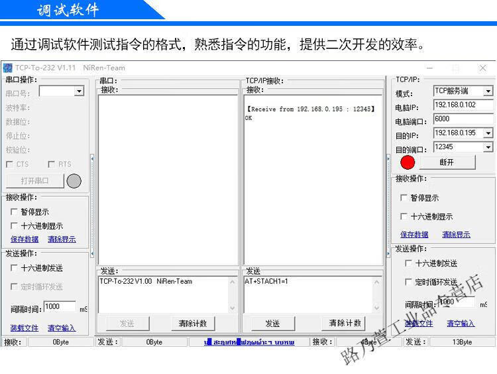Enable 十六进制发送 in TCP/IP send options
The image size is (497, 374).
coord(409,263)
